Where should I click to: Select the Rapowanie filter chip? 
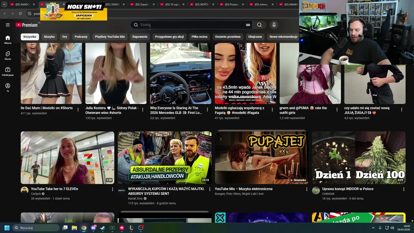[140, 37]
